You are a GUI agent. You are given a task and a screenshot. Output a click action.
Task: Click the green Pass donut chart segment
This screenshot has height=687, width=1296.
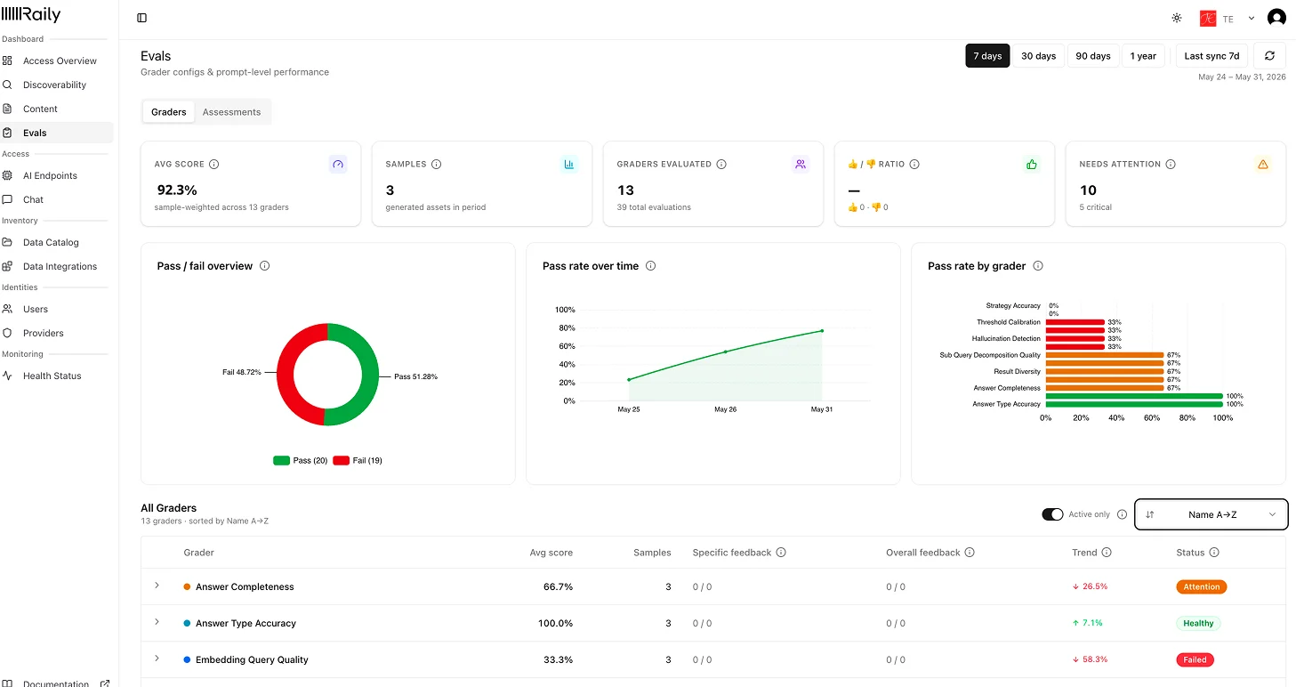[x=369, y=374]
